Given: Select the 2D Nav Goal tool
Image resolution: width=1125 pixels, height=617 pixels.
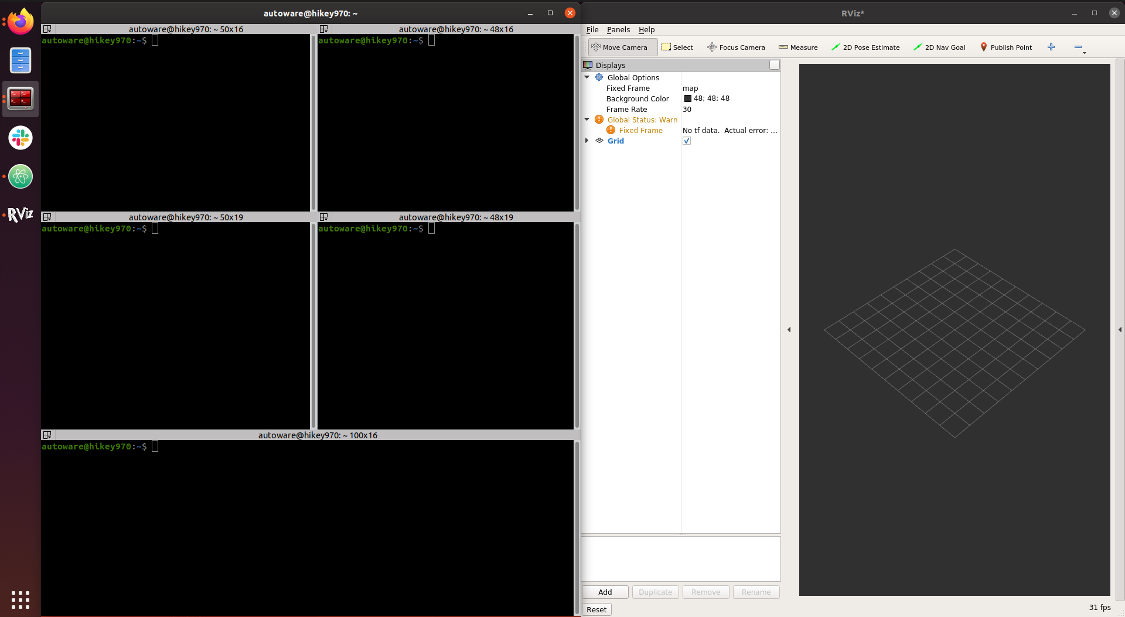Looking at the screenshot, I should (x=939, y=47).
